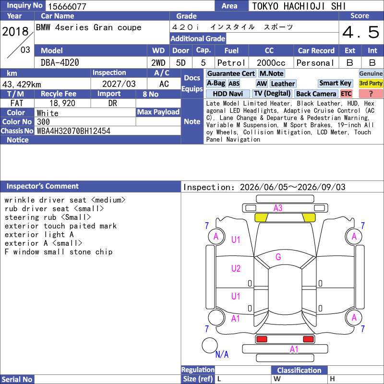Click the HDD Navi badge
The height and width of the screenshot is (384, 384).
pos(228,94)
